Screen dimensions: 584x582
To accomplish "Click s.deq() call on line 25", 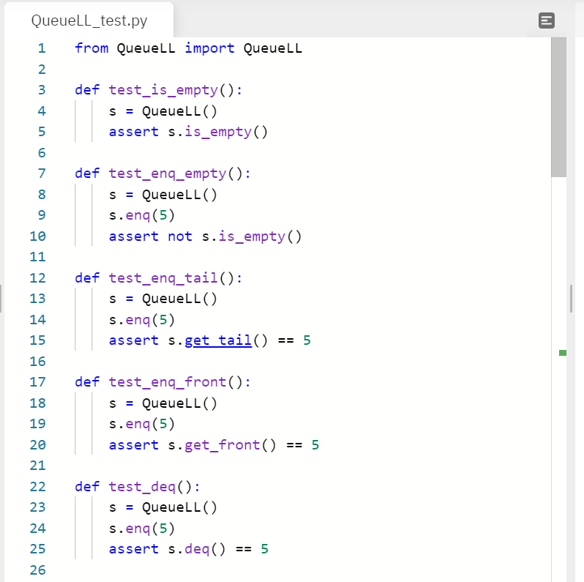I will 197,549.
